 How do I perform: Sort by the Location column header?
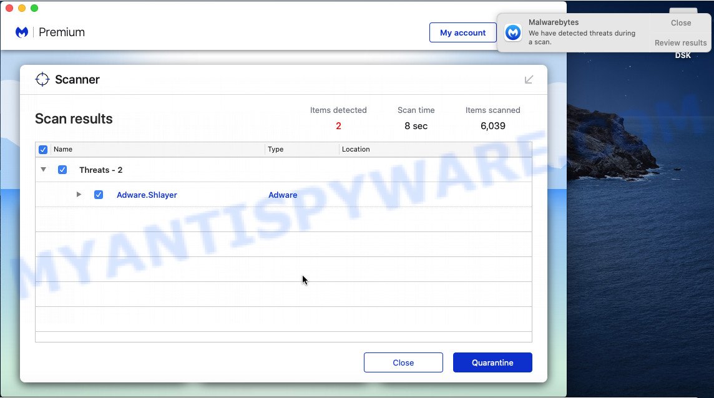(356, 149)
